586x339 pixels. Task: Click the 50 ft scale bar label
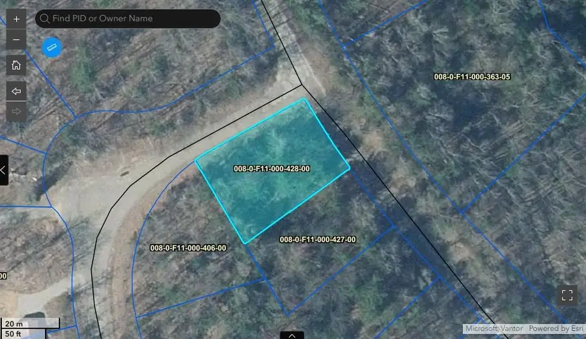click(x=14, y=334)
